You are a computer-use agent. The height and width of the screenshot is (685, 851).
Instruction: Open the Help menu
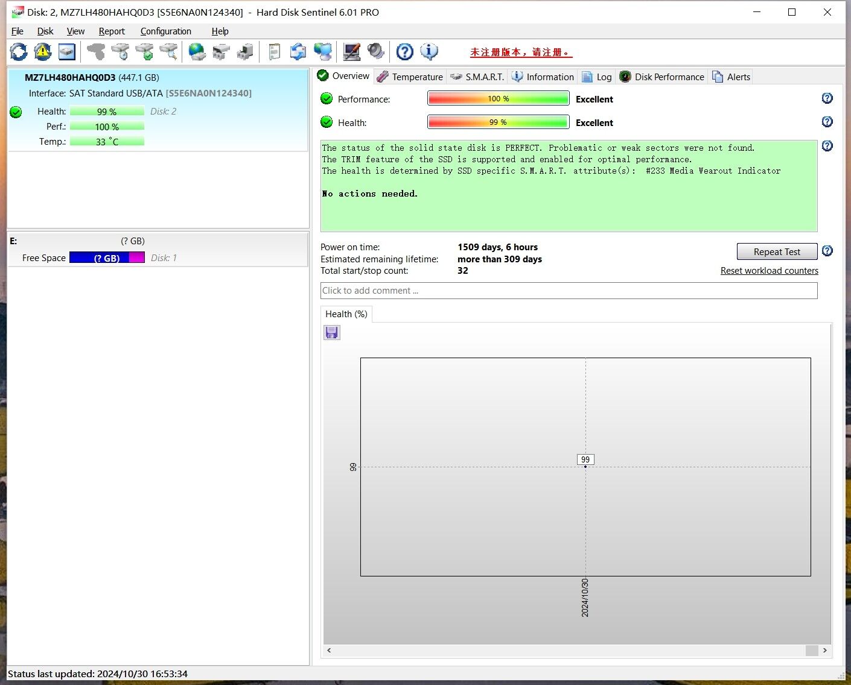tap(220, 31)
